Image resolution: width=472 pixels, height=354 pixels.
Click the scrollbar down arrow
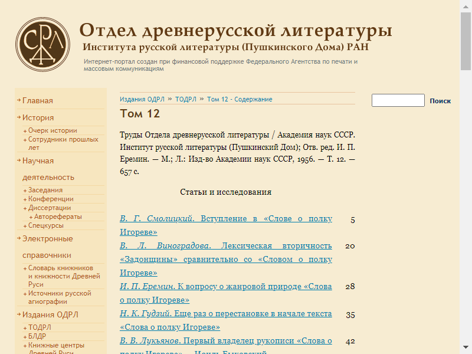coord(466,348)
